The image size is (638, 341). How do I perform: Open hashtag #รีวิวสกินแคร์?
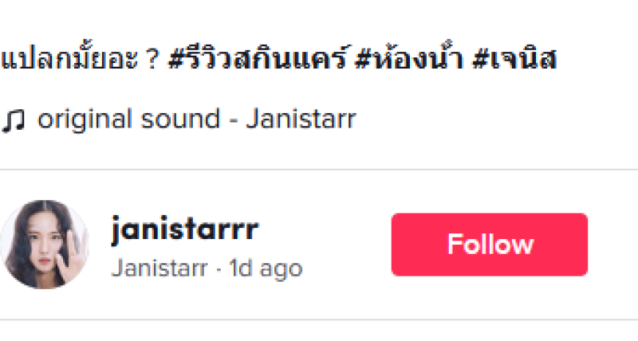coord(258,57)
